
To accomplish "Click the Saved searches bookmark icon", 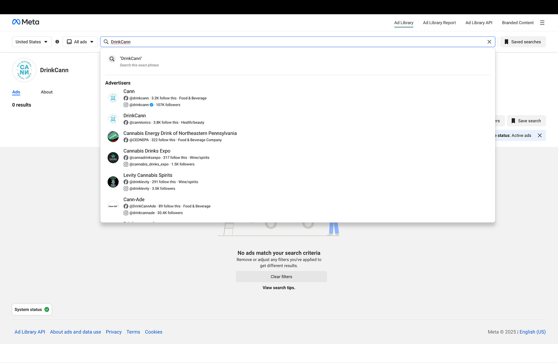I will [x=506, y=42].
